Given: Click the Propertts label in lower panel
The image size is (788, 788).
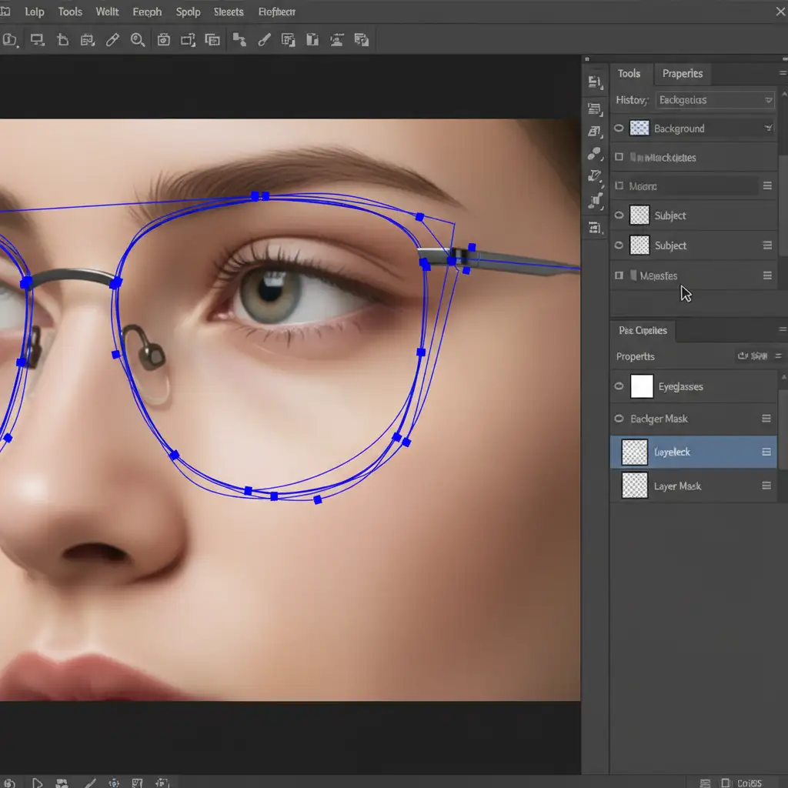Looking at the screenshot, I should click(636, 356).
